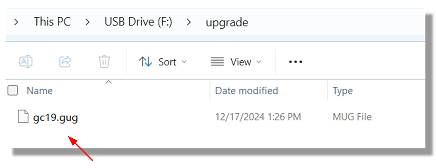The width and height of the screenshot is (436, 168).
Task: Click the View lines icon
Action: (x=218, y=62)
